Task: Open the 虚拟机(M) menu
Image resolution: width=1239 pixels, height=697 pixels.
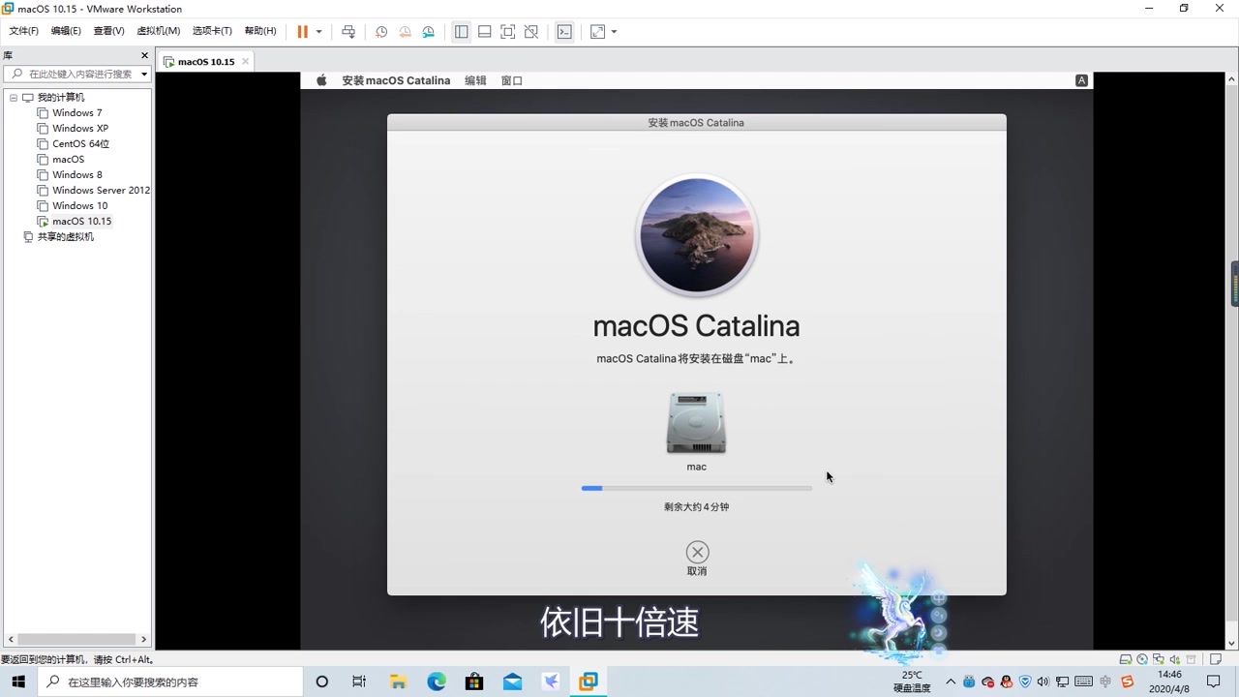Action: coord(158,31)
